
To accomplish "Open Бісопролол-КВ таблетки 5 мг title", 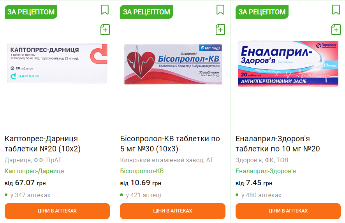I will 170,144.
